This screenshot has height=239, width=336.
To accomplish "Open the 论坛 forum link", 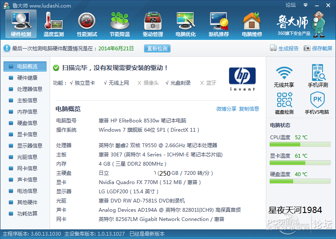I will pos(291,5).
